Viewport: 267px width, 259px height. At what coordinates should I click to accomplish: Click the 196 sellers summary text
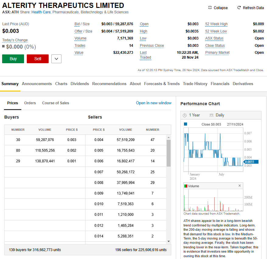[x=141, y=250]
